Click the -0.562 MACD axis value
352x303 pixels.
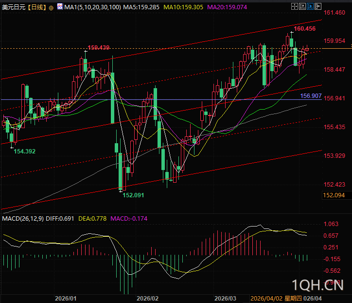332,271
